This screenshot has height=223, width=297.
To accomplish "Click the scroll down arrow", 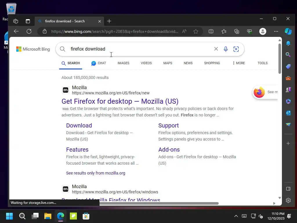I will tap(280, 198).
